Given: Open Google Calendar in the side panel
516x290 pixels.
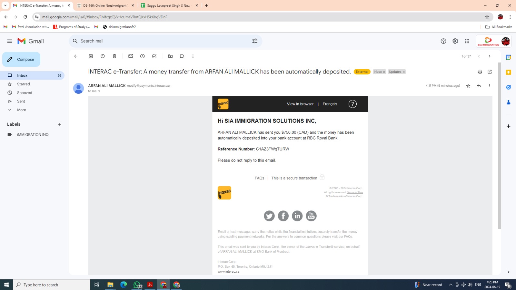Looking at the screenshot, I should click(x=509, y=57).
